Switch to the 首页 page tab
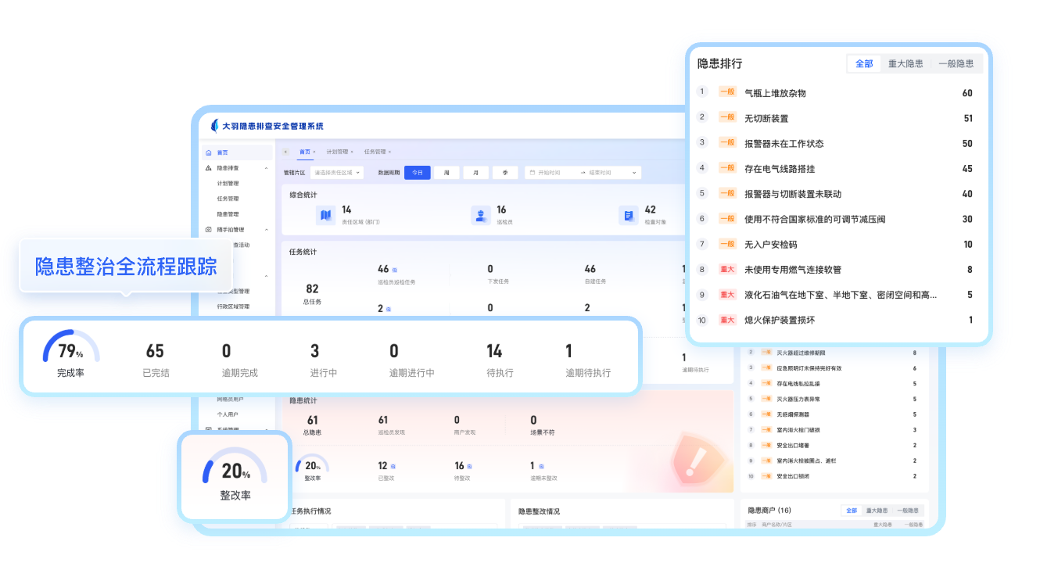Image resolution: width=1040 pixels, height=577 pixels. coord(305,152)
